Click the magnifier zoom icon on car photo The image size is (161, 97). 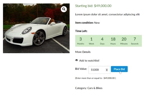64,9
